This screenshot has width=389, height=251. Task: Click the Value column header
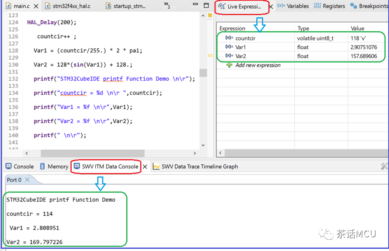tap(368, 28)
